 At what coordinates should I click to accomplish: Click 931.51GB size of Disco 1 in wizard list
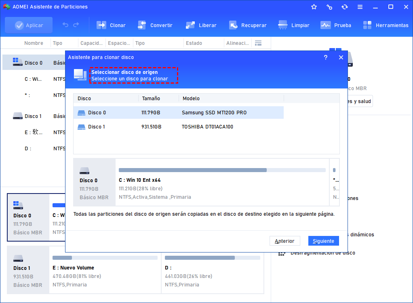pos(151,126)
